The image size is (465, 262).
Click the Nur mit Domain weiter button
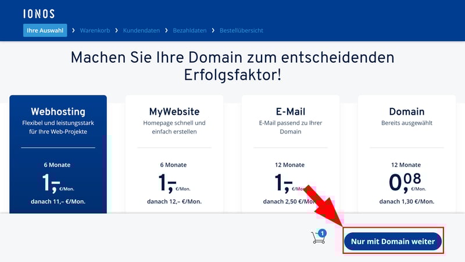[x=393, y=241]
